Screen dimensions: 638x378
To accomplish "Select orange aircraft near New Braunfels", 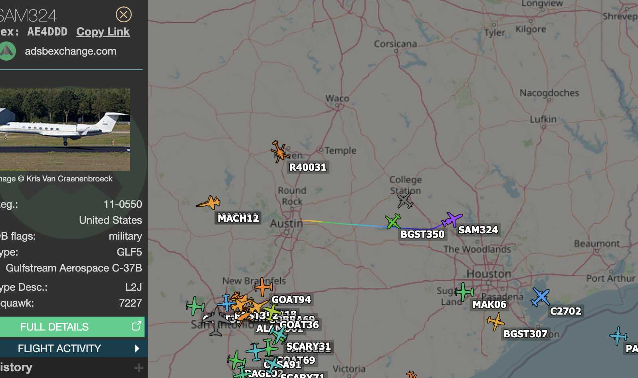I will point(263,287).
